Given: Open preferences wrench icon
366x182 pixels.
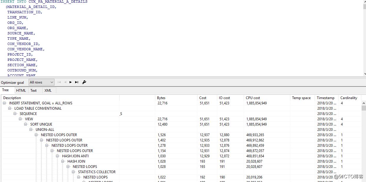Looking at the screenshot, I should click(84, 82).
